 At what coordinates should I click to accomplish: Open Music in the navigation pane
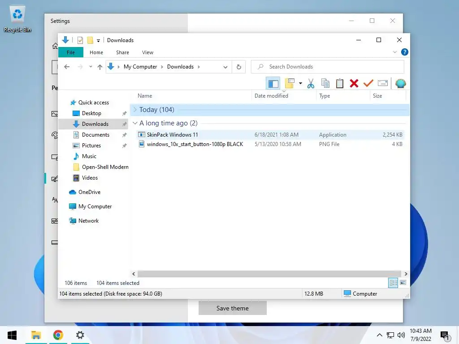pos(89,156)
